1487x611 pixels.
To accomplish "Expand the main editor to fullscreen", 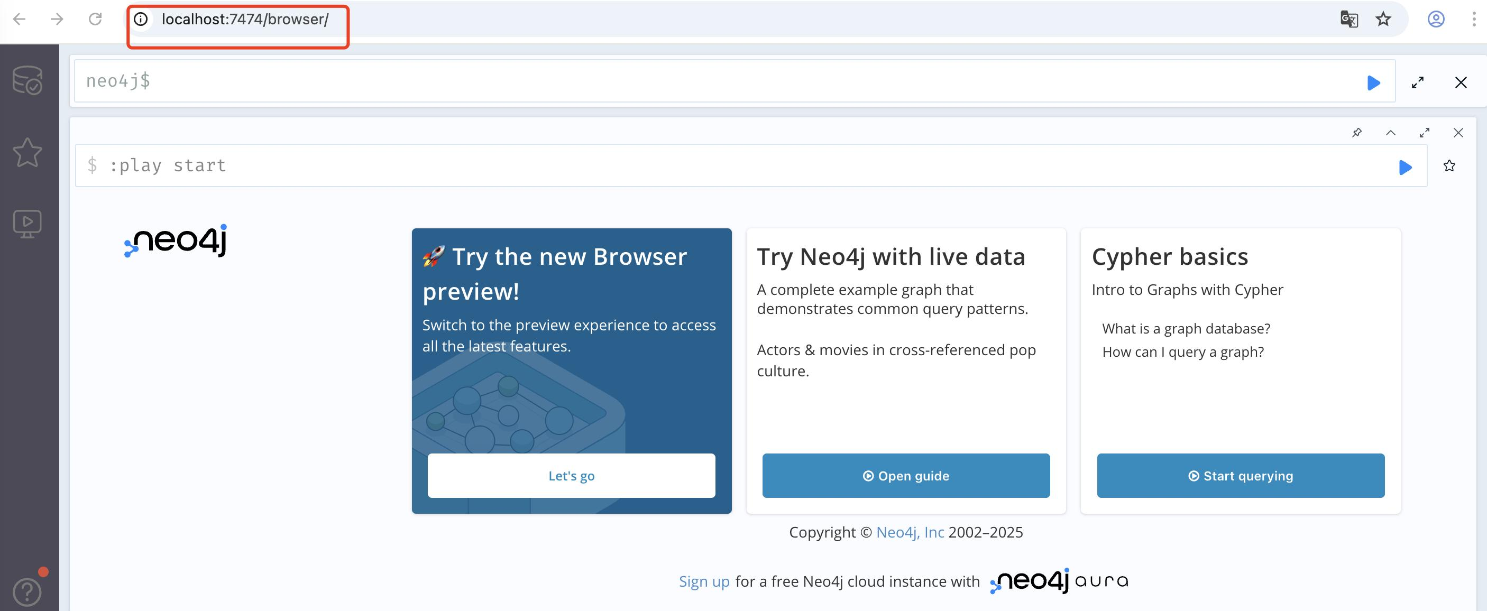I will 1417,83.
